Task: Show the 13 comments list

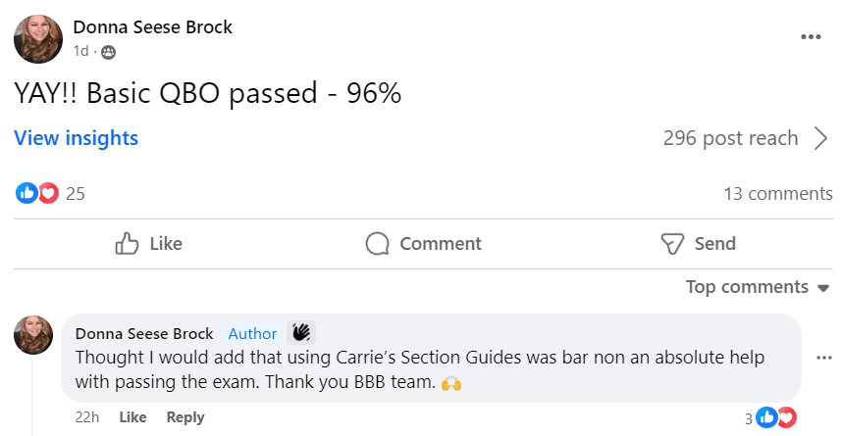Action: [777, 193]
